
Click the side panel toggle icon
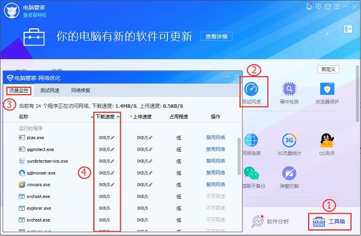[x=348, y=29]
